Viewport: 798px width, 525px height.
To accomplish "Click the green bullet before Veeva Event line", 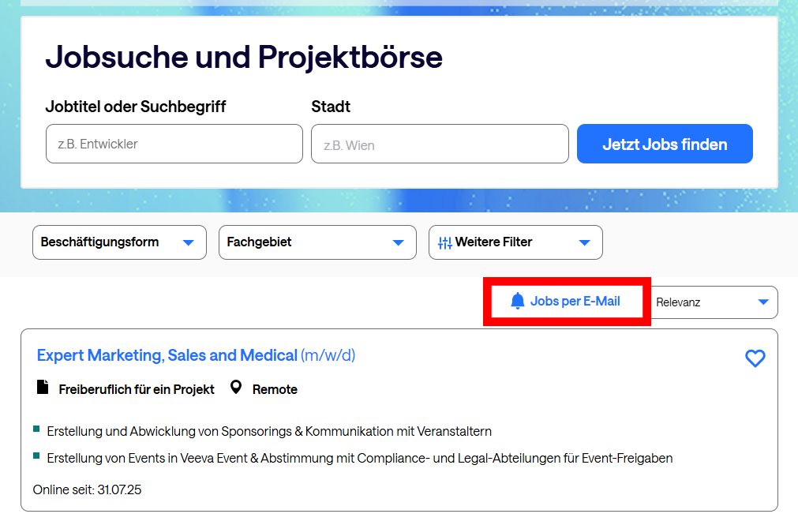I will [x=36, y=456].
